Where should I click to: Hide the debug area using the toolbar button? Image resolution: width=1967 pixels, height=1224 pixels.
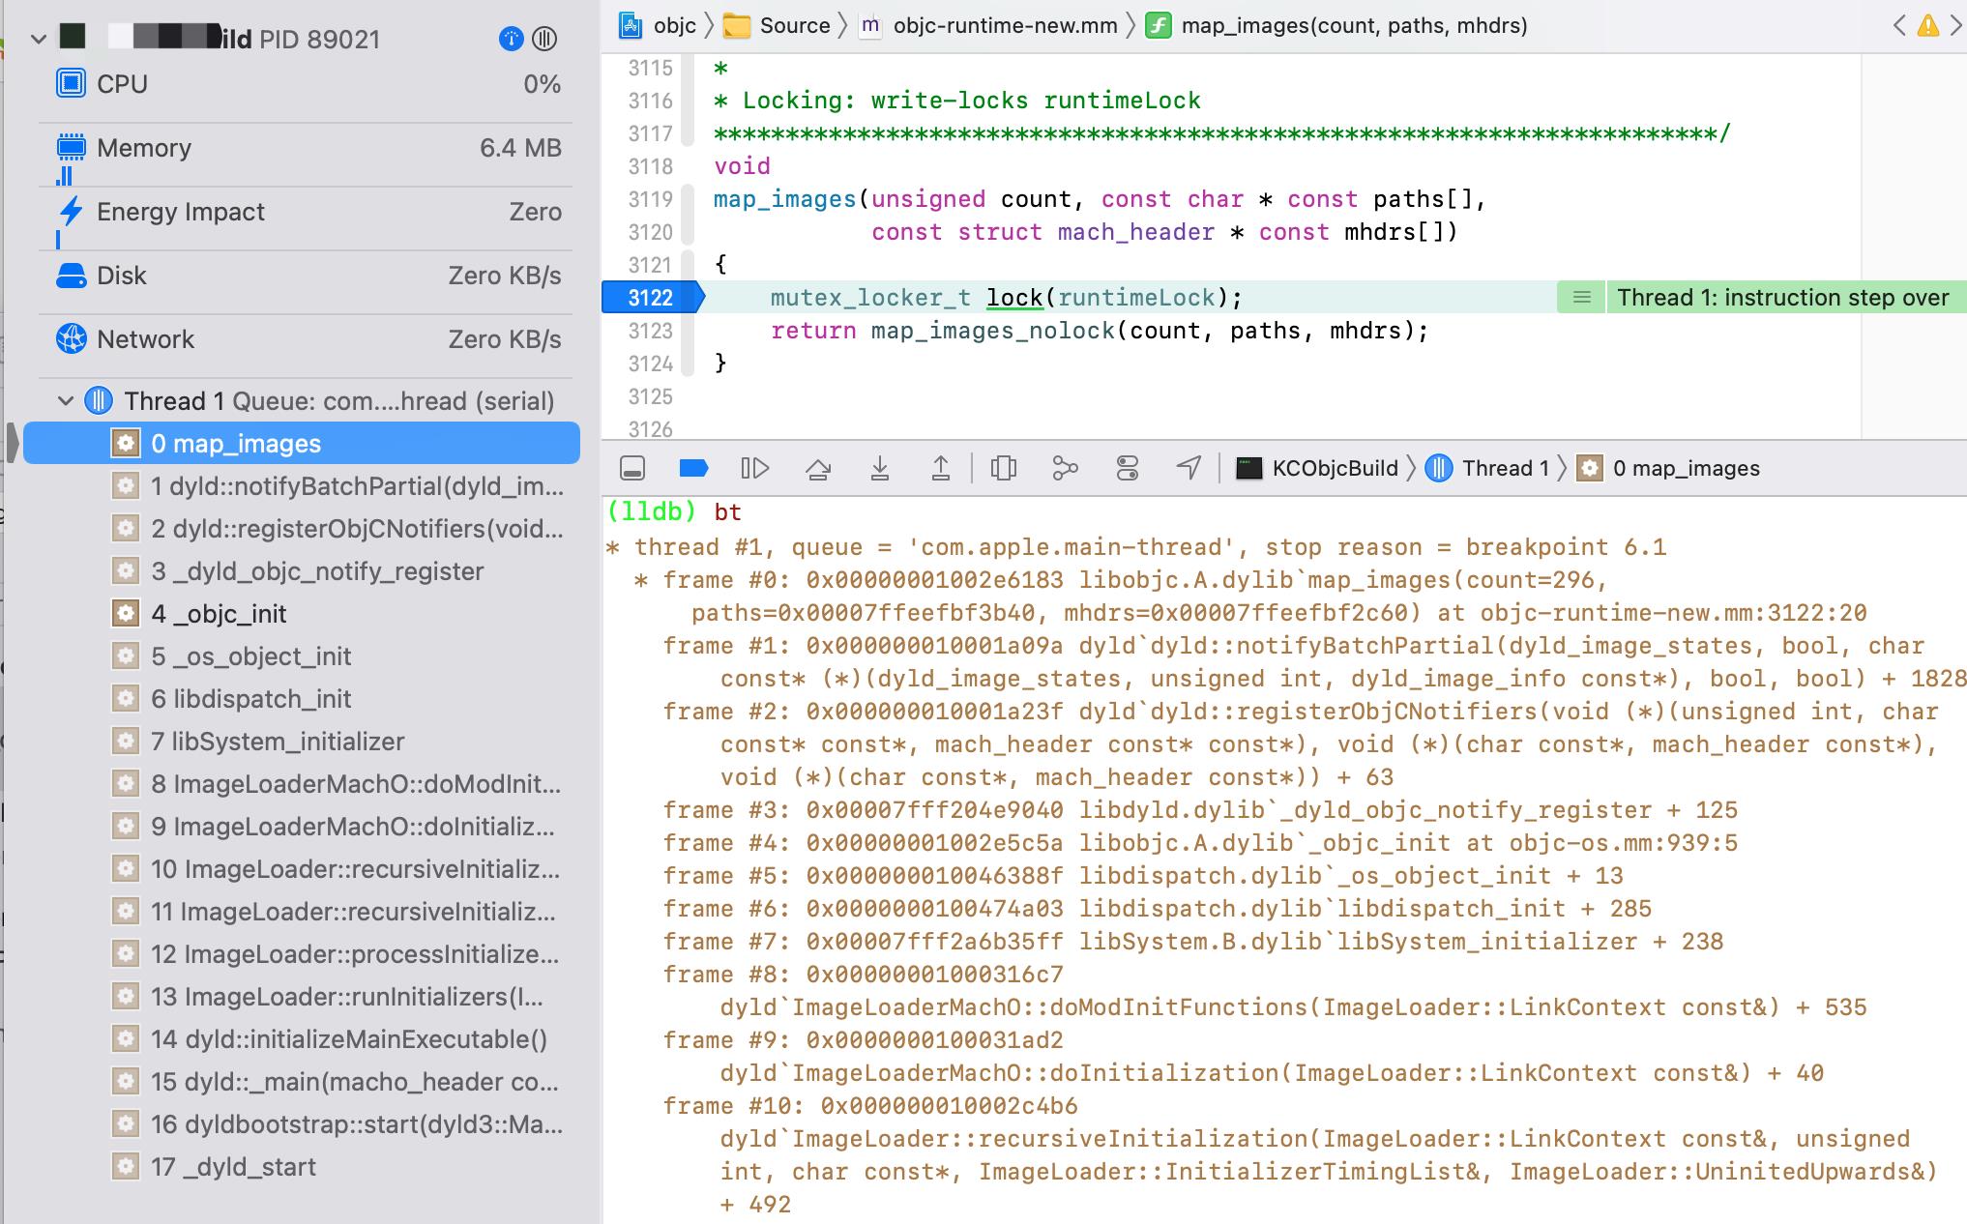[632, 469]
